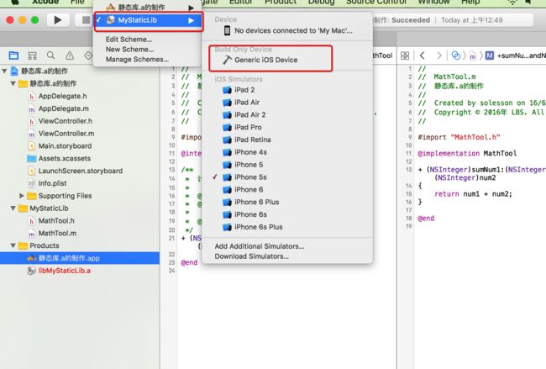Click the build Succeeded status field
546x369 pixels.
(x=453, y=20)
